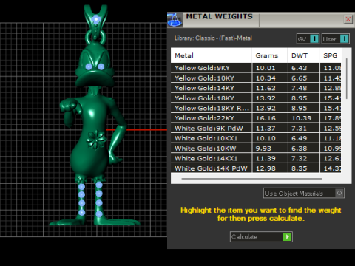The width and height of the screenshot is (355, 266).
Task: Click the Metal Weights cone icon
Action: [175, 20]
